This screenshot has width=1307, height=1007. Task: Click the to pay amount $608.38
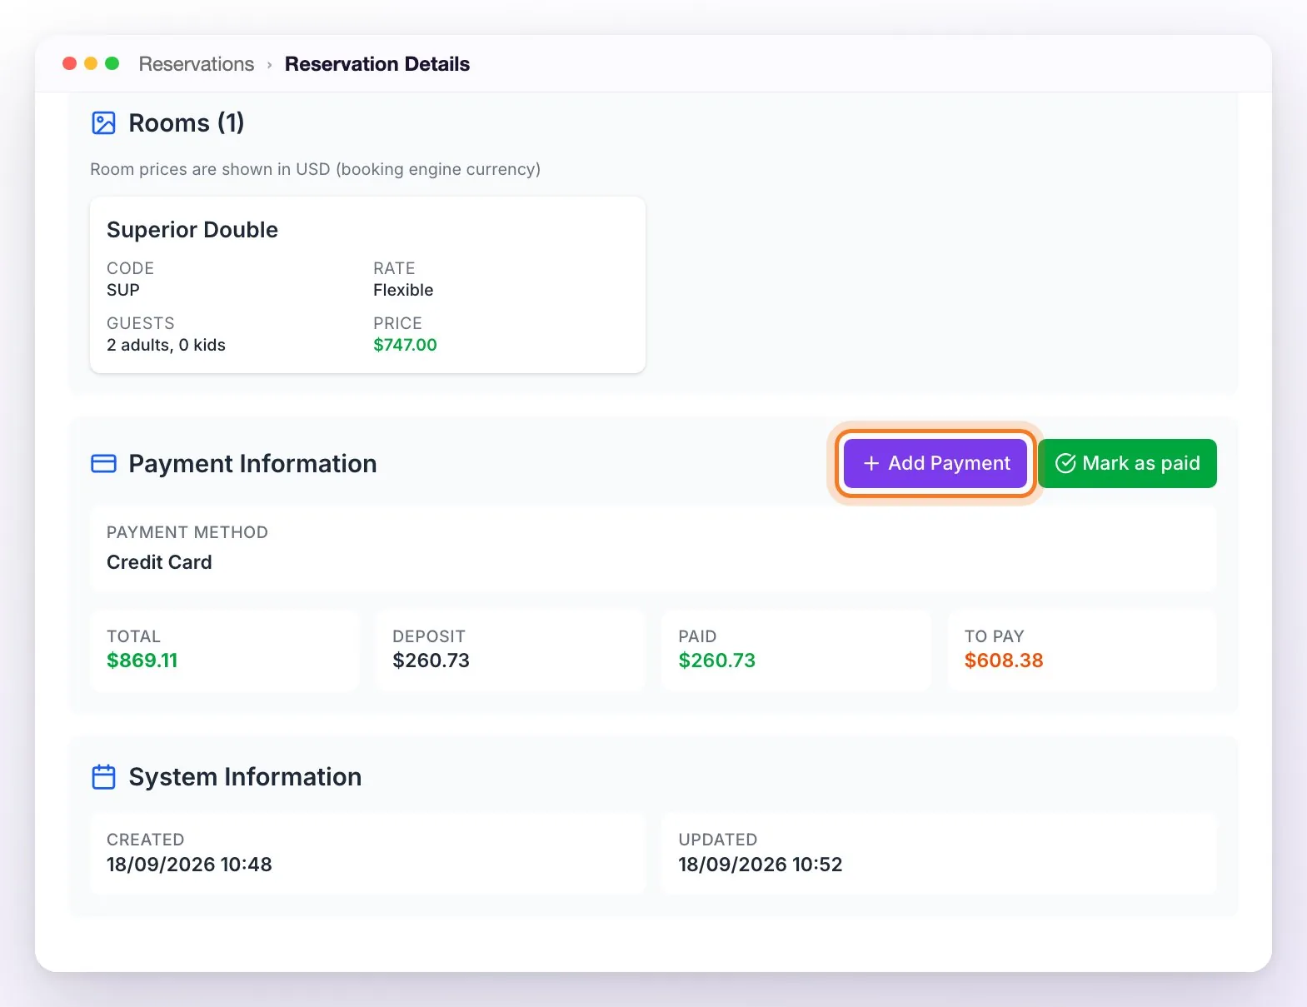click(x=1004, y=661)
